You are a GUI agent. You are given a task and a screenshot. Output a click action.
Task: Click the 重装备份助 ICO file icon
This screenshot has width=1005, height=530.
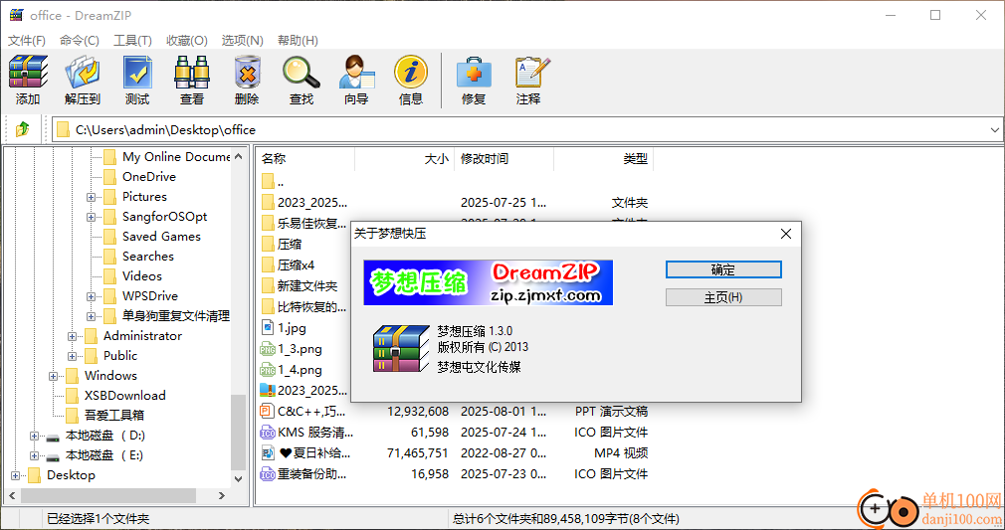tap(268, 474)
